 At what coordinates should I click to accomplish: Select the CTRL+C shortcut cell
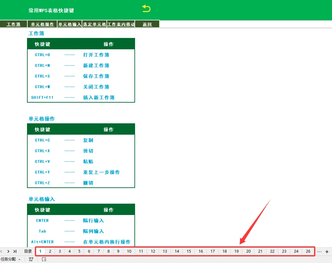(42, 140)
